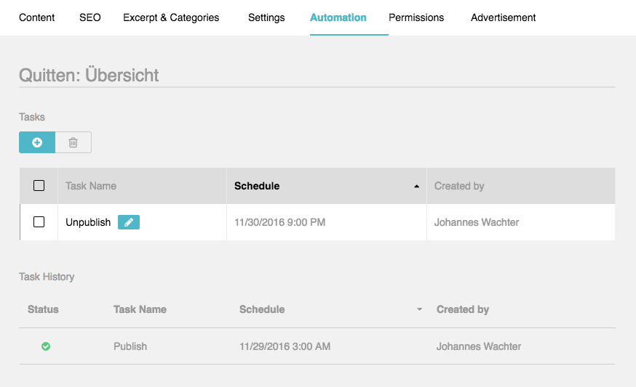Screen dimensions: 636x387
Task: Sort tasks by Task Name column
Action: tap(91, 186)
